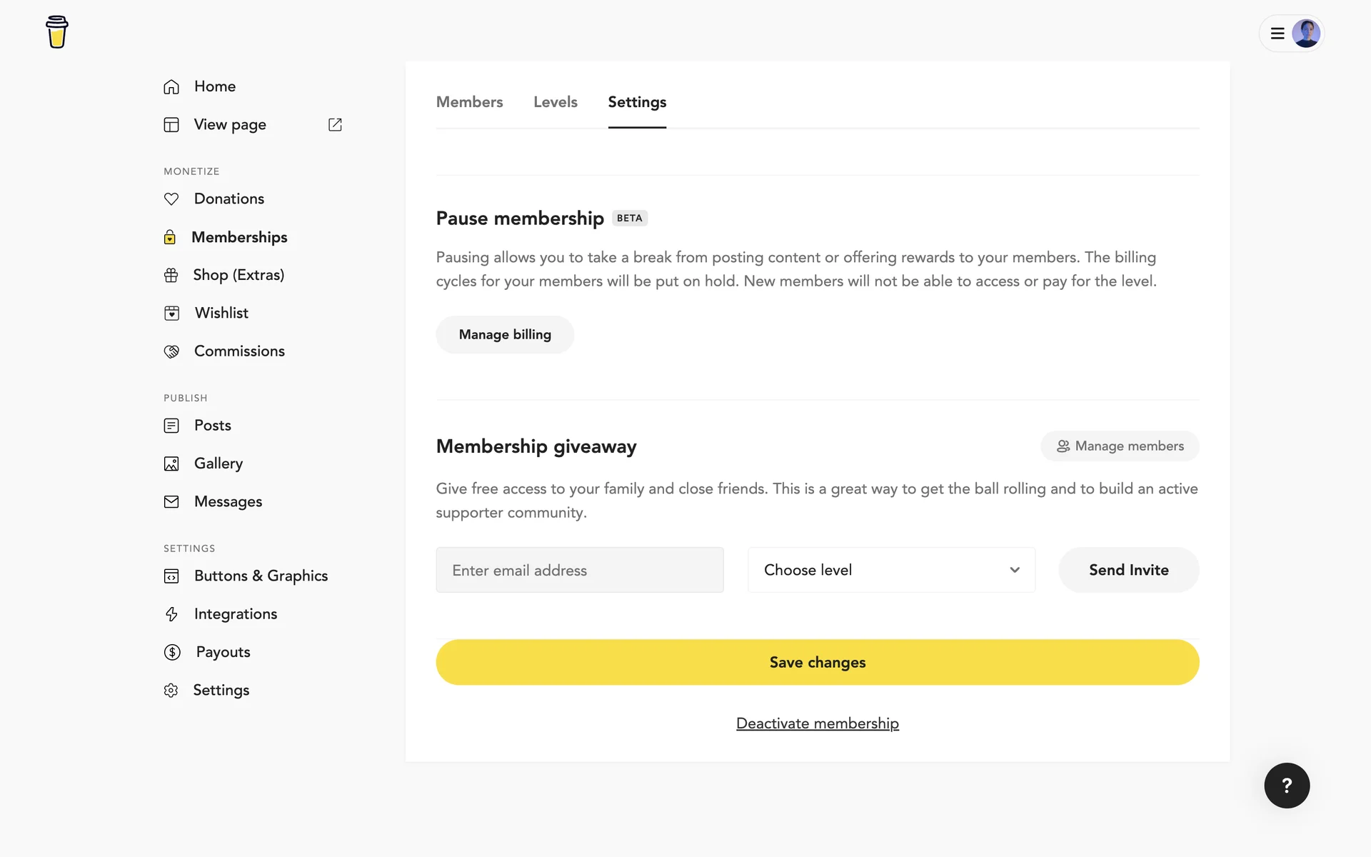Click the Donations heart icon
The height and width of the screenshot is (857, 1371).
coord(171,199)
